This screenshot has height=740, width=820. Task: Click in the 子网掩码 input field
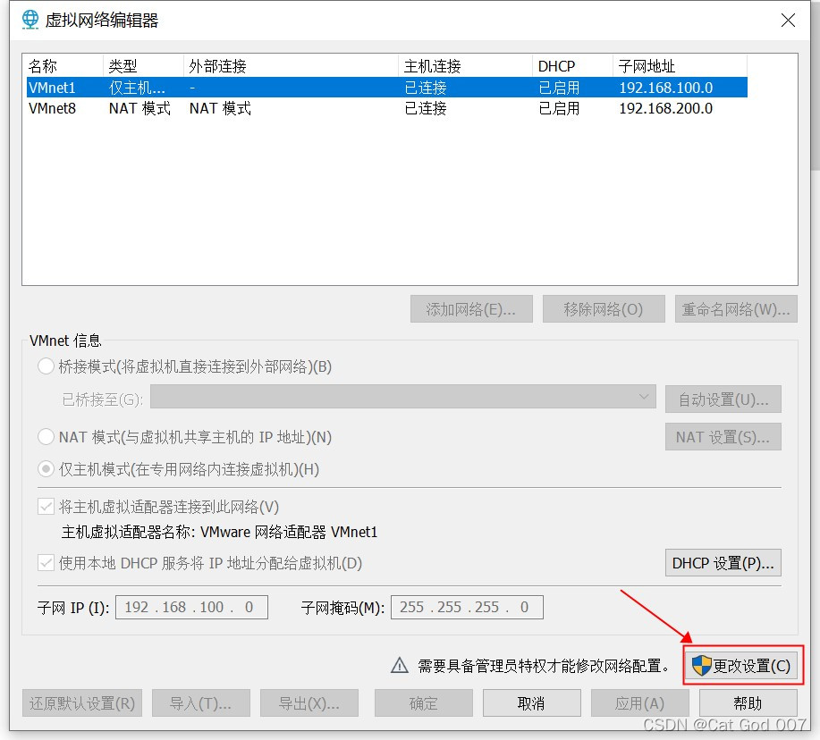pyautogui.click(x=467, y=607)
